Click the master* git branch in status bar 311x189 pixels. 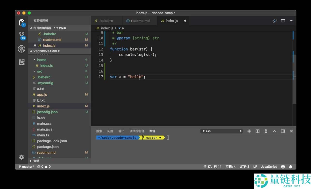26,167
